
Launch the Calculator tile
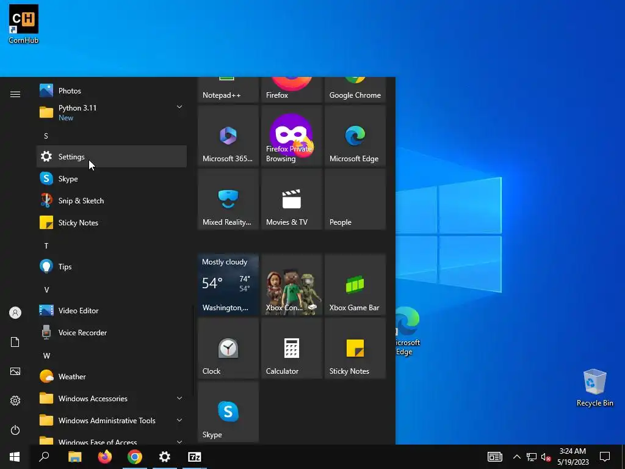(292, 347)
